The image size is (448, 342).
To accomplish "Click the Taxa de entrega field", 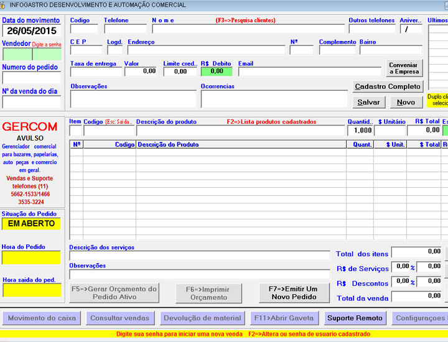I will coord(96,72).
